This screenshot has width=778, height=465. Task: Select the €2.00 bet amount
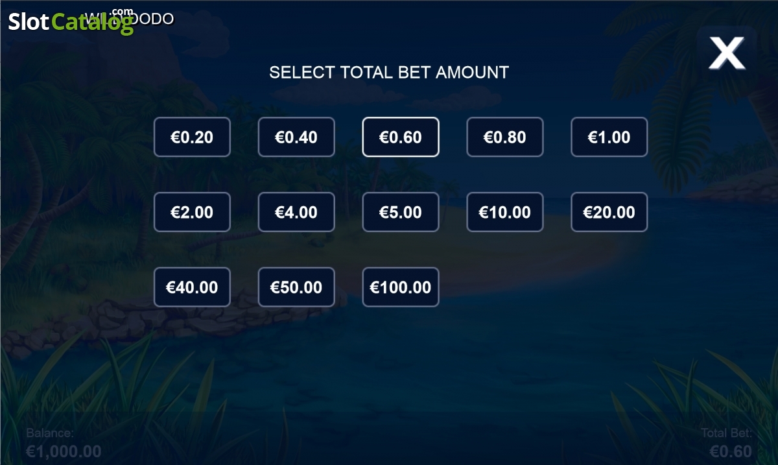192,212
